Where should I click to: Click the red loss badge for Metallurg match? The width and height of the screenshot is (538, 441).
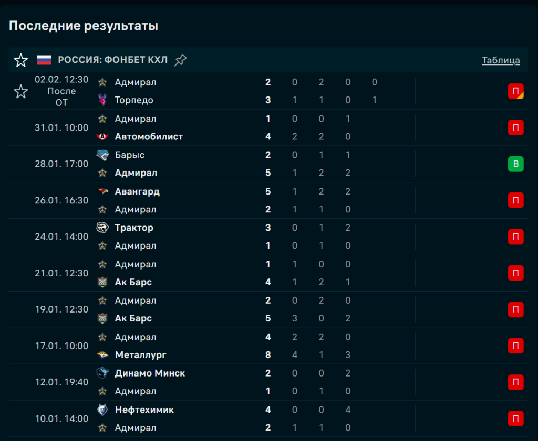point(515,346)
